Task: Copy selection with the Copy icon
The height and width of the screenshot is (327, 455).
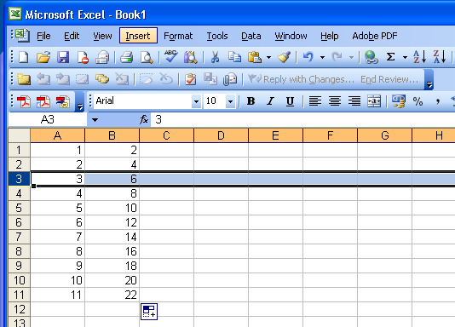Action: tap(234, 57)
